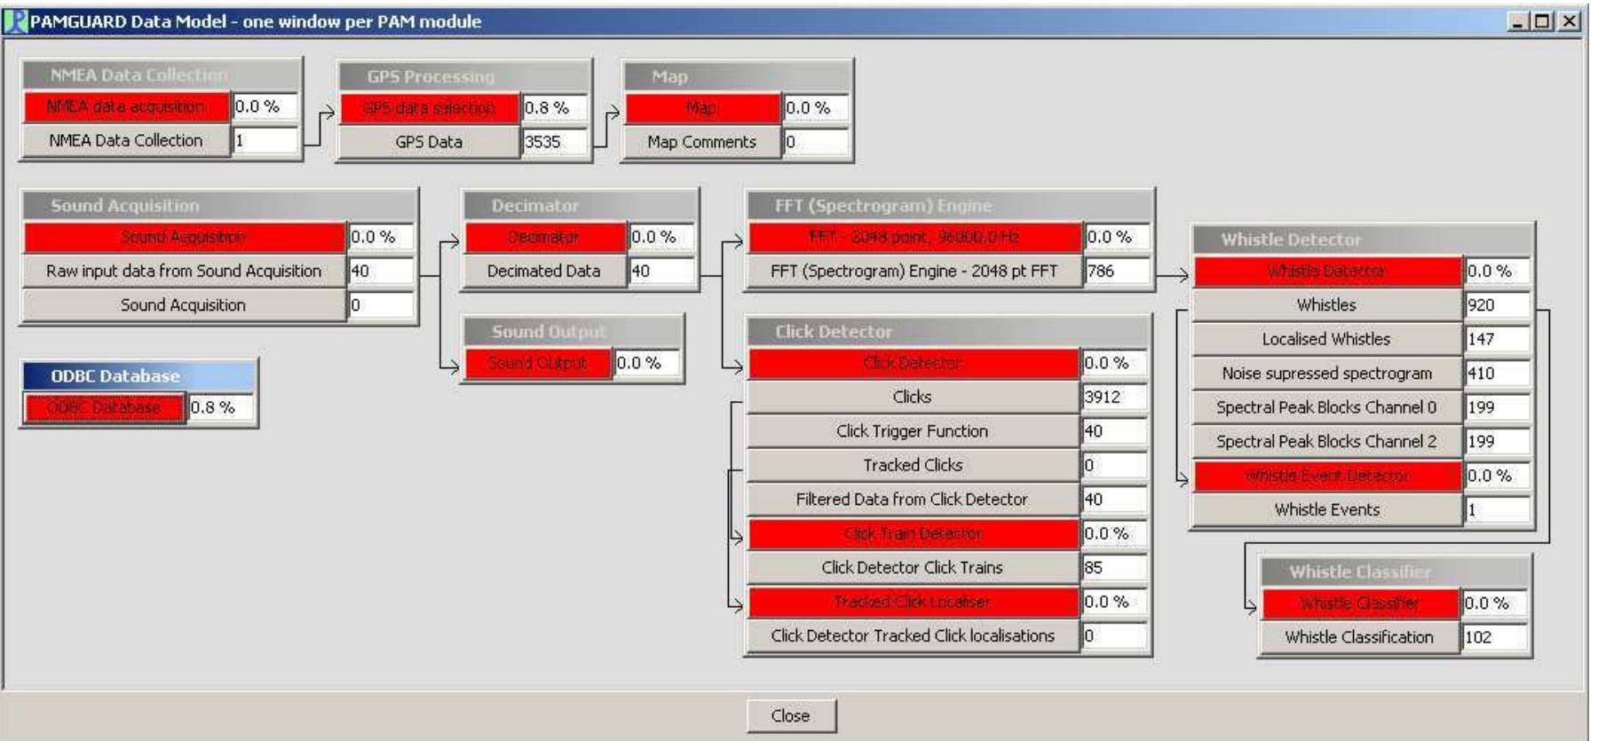Click the GPS Data block button
1598x741 pixels.
click(x=429, y=141)
